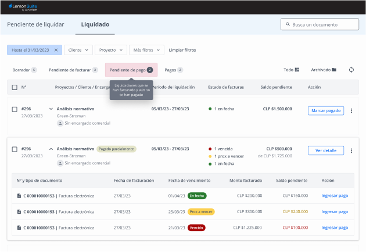Check the first #296 row checkbox
Screen dimensions: 366x252
pyautogui.click(x=15, y=109)
